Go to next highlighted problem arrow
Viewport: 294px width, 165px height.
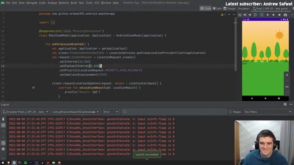pyautogui.click(x=234, y=15)
